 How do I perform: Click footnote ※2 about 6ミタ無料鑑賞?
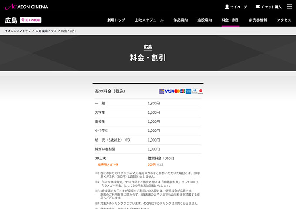click(x=147, y=184)
